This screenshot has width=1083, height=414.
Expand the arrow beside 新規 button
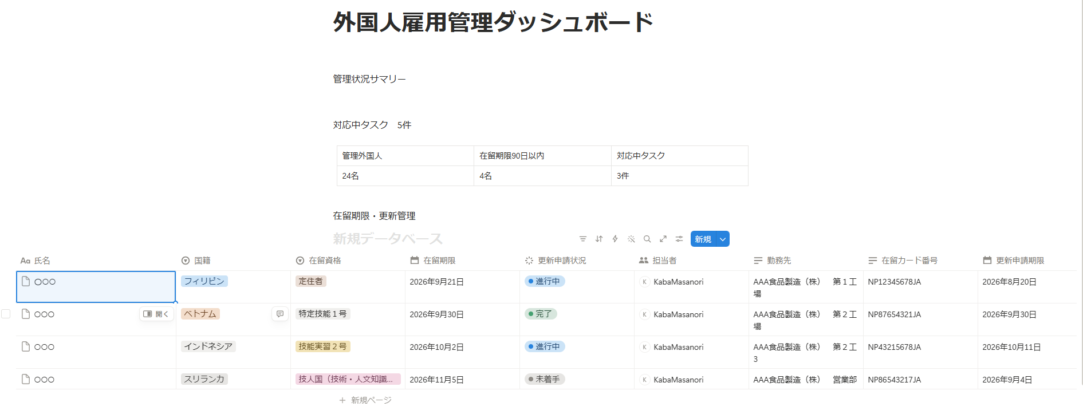coord(723,239)
